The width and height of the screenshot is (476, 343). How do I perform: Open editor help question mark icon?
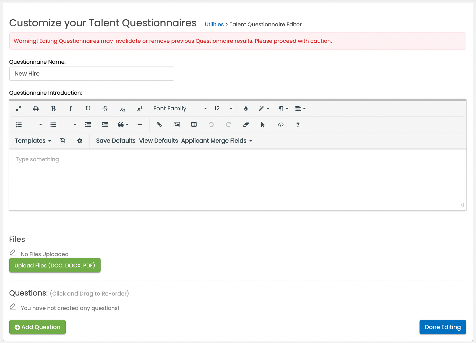point(298,125)
